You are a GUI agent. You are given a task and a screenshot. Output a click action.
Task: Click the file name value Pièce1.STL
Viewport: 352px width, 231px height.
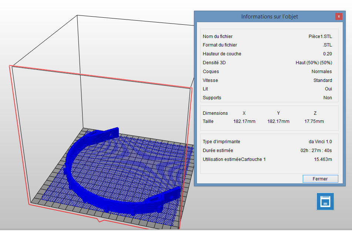tap(320, 36)
